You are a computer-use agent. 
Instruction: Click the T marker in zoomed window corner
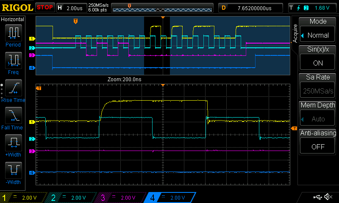(x=39, y=88)
